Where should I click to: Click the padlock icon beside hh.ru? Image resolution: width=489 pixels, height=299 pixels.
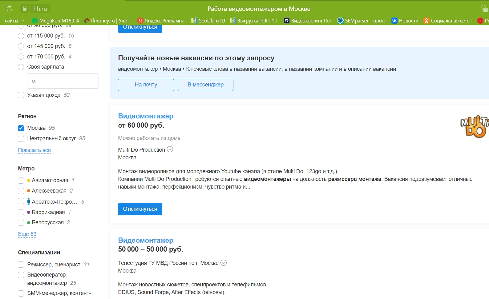point(25,8)
